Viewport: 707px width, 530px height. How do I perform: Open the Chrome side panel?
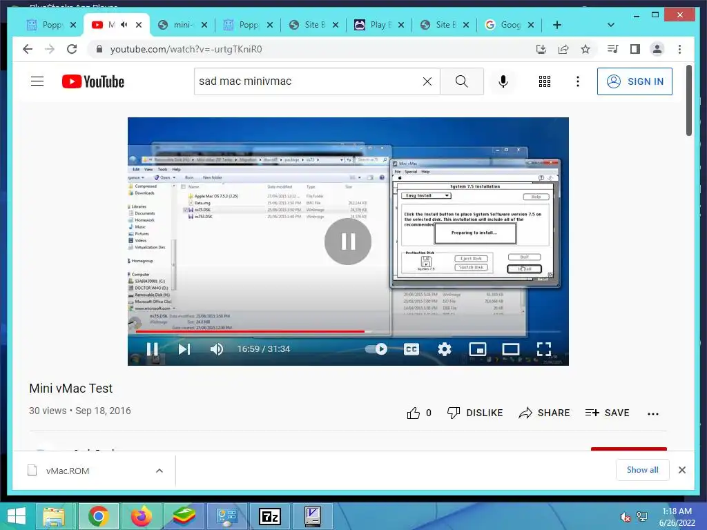coord(635,49)
